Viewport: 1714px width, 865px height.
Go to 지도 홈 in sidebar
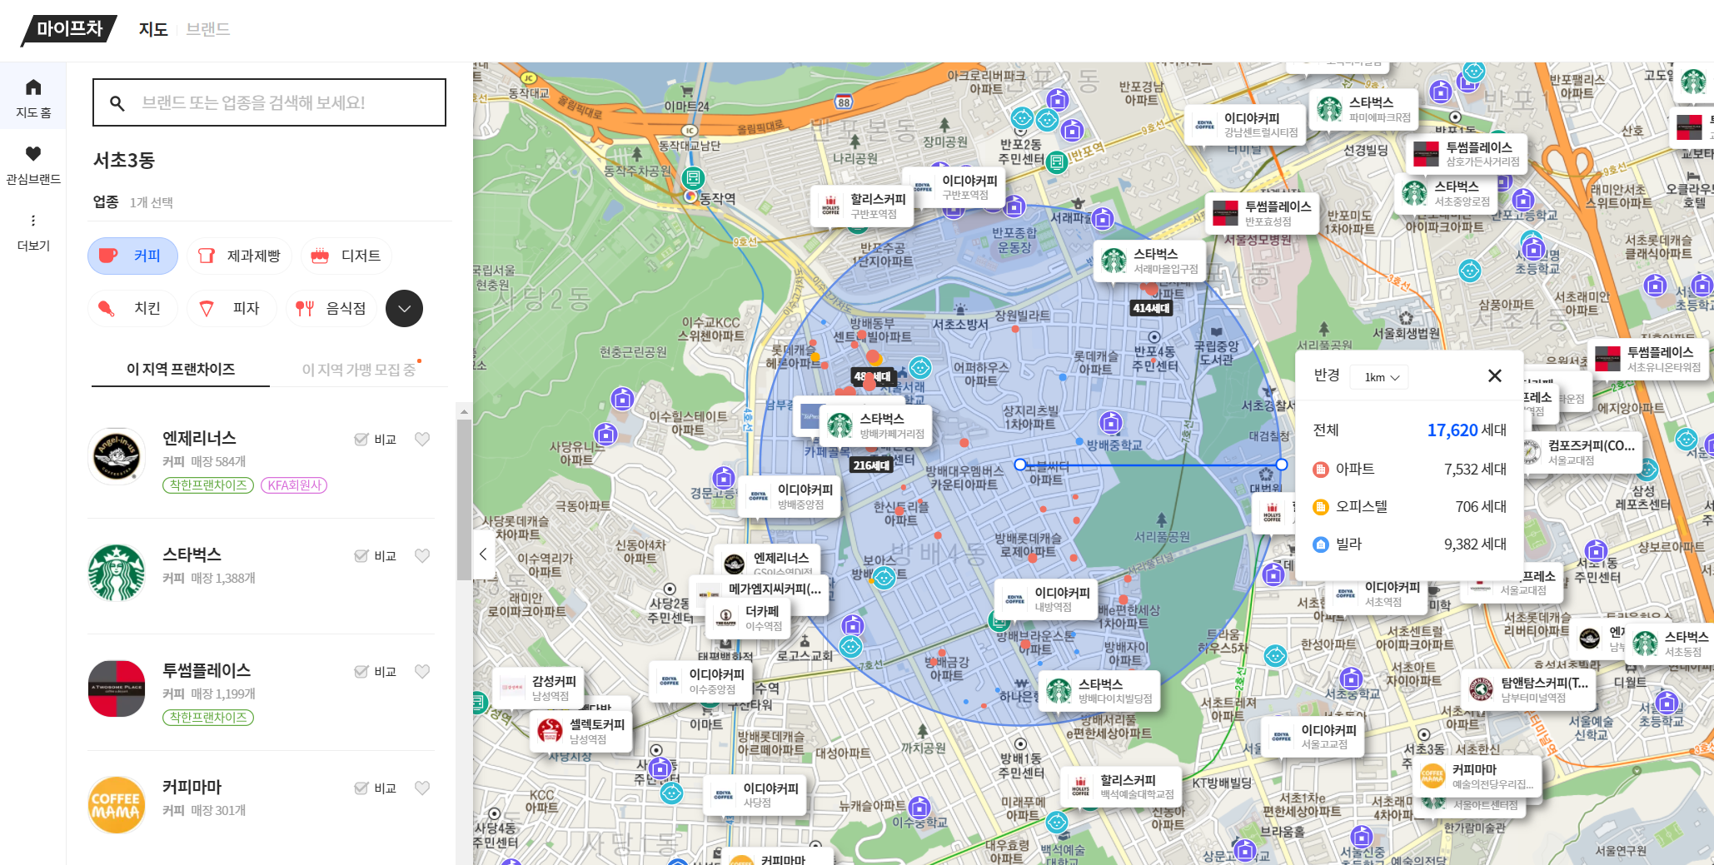(33, 98)
